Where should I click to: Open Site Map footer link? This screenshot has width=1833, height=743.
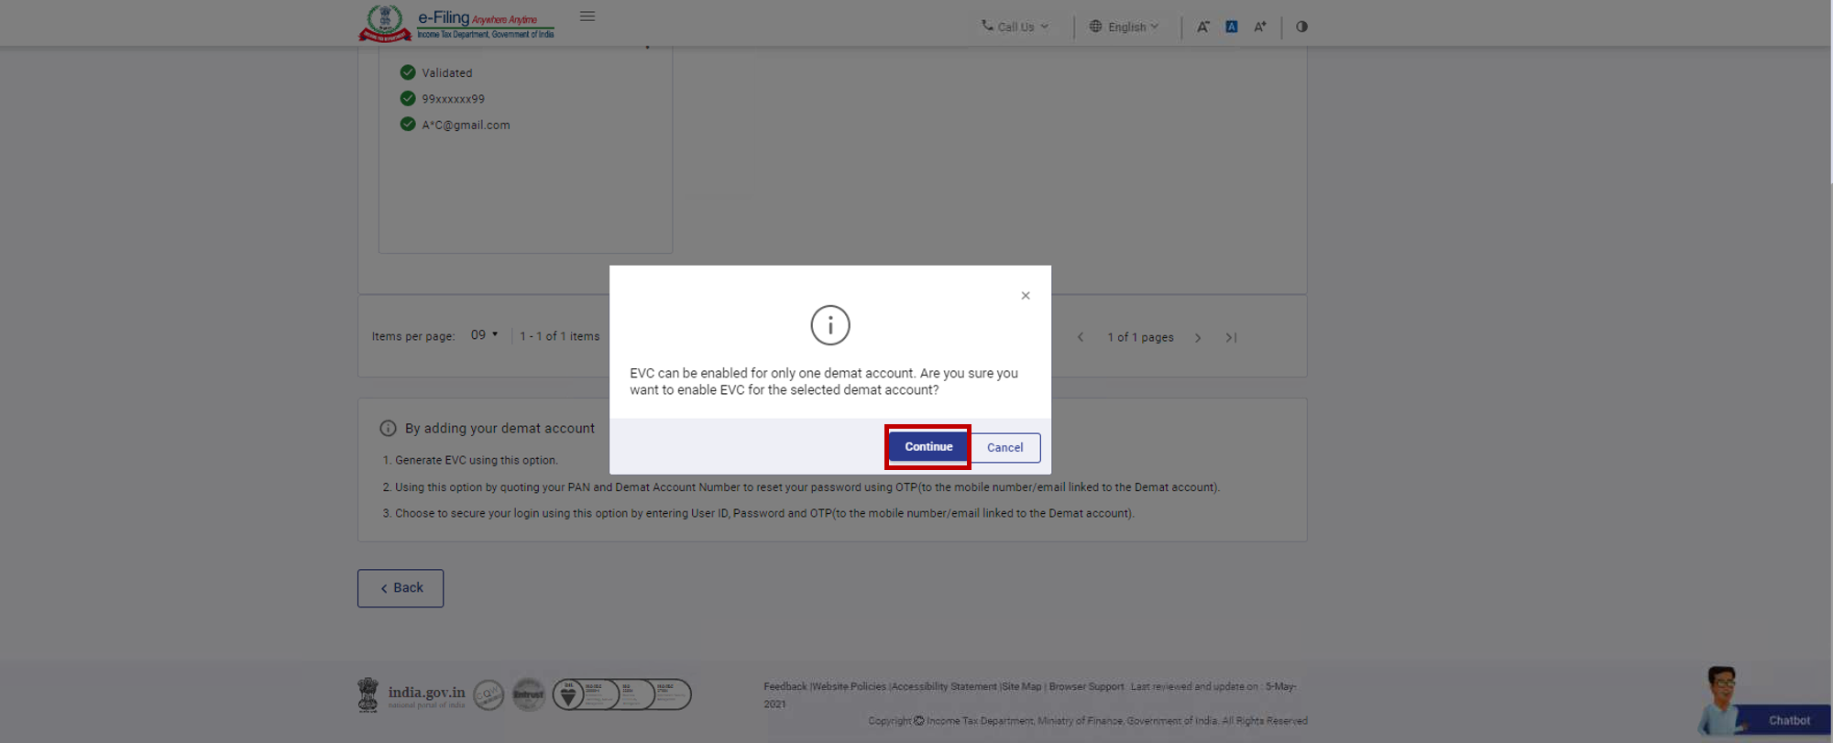point(1022,686)
